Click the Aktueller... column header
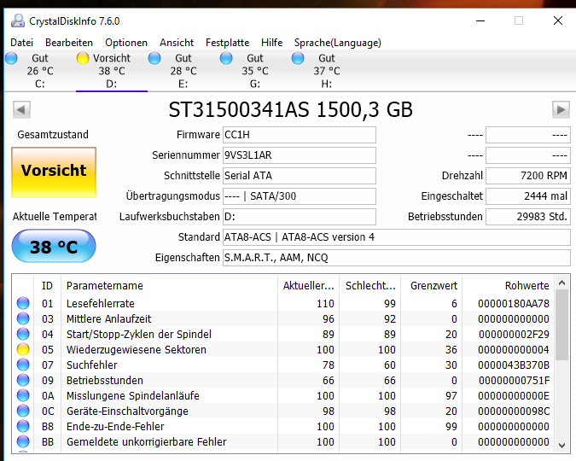Screen dimensions: 576x461 click(308, 286)
